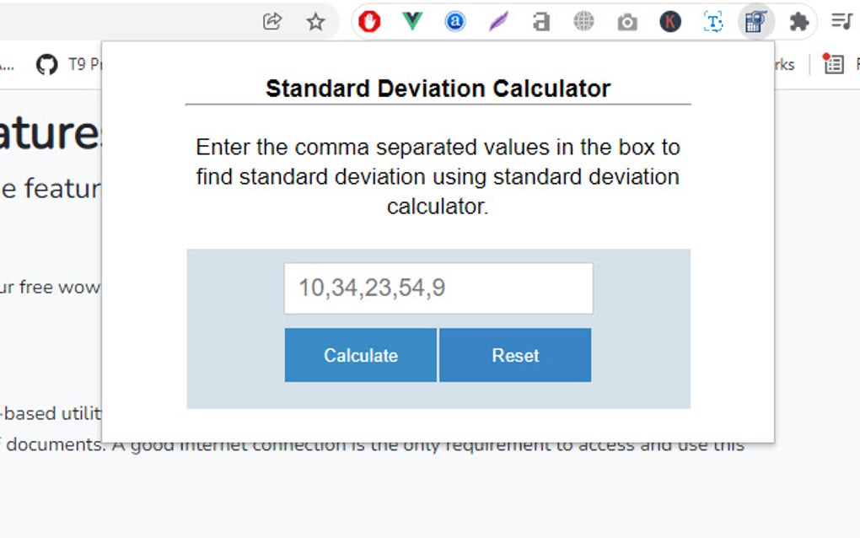Click the comma separated values input field

438,288
